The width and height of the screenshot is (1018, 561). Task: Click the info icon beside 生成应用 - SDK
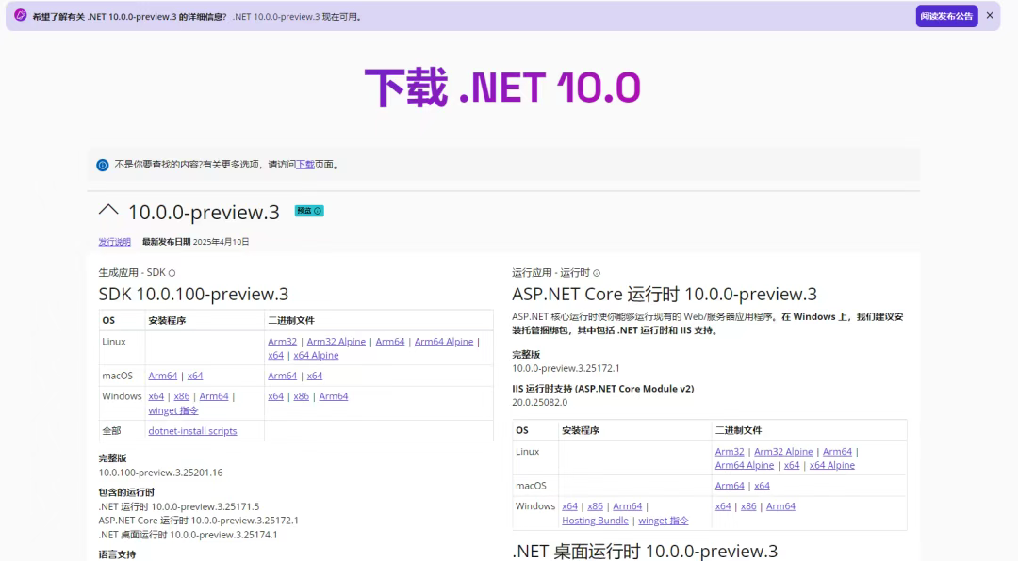click(172, 273)
